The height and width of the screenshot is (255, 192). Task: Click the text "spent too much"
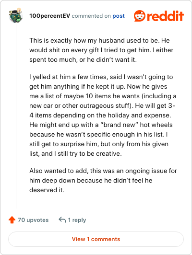(53, 60)
